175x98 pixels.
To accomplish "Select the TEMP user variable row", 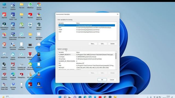I will coord(87,30).
